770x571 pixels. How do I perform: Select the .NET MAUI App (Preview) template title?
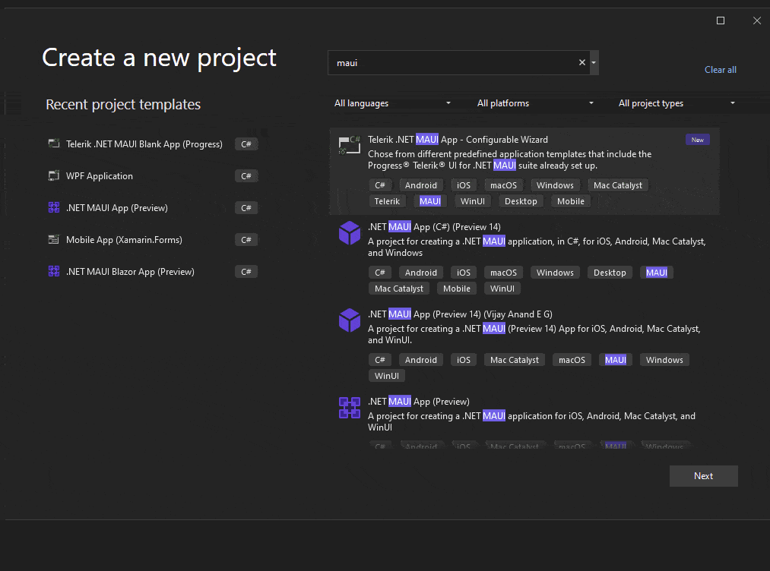[x=418, y=402]
